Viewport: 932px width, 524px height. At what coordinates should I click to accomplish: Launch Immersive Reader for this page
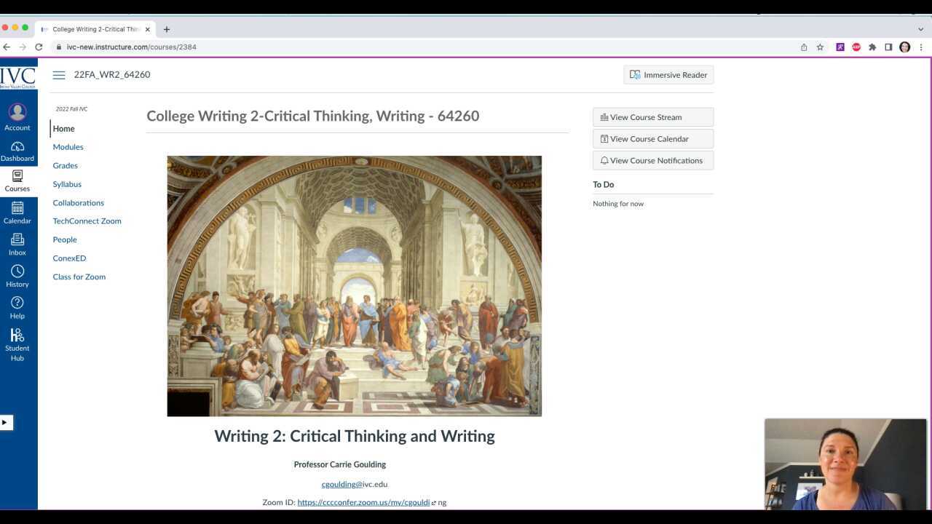click(668, 74)
